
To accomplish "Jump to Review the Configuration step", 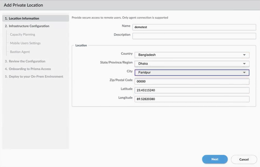I will [x=25, y=61].
